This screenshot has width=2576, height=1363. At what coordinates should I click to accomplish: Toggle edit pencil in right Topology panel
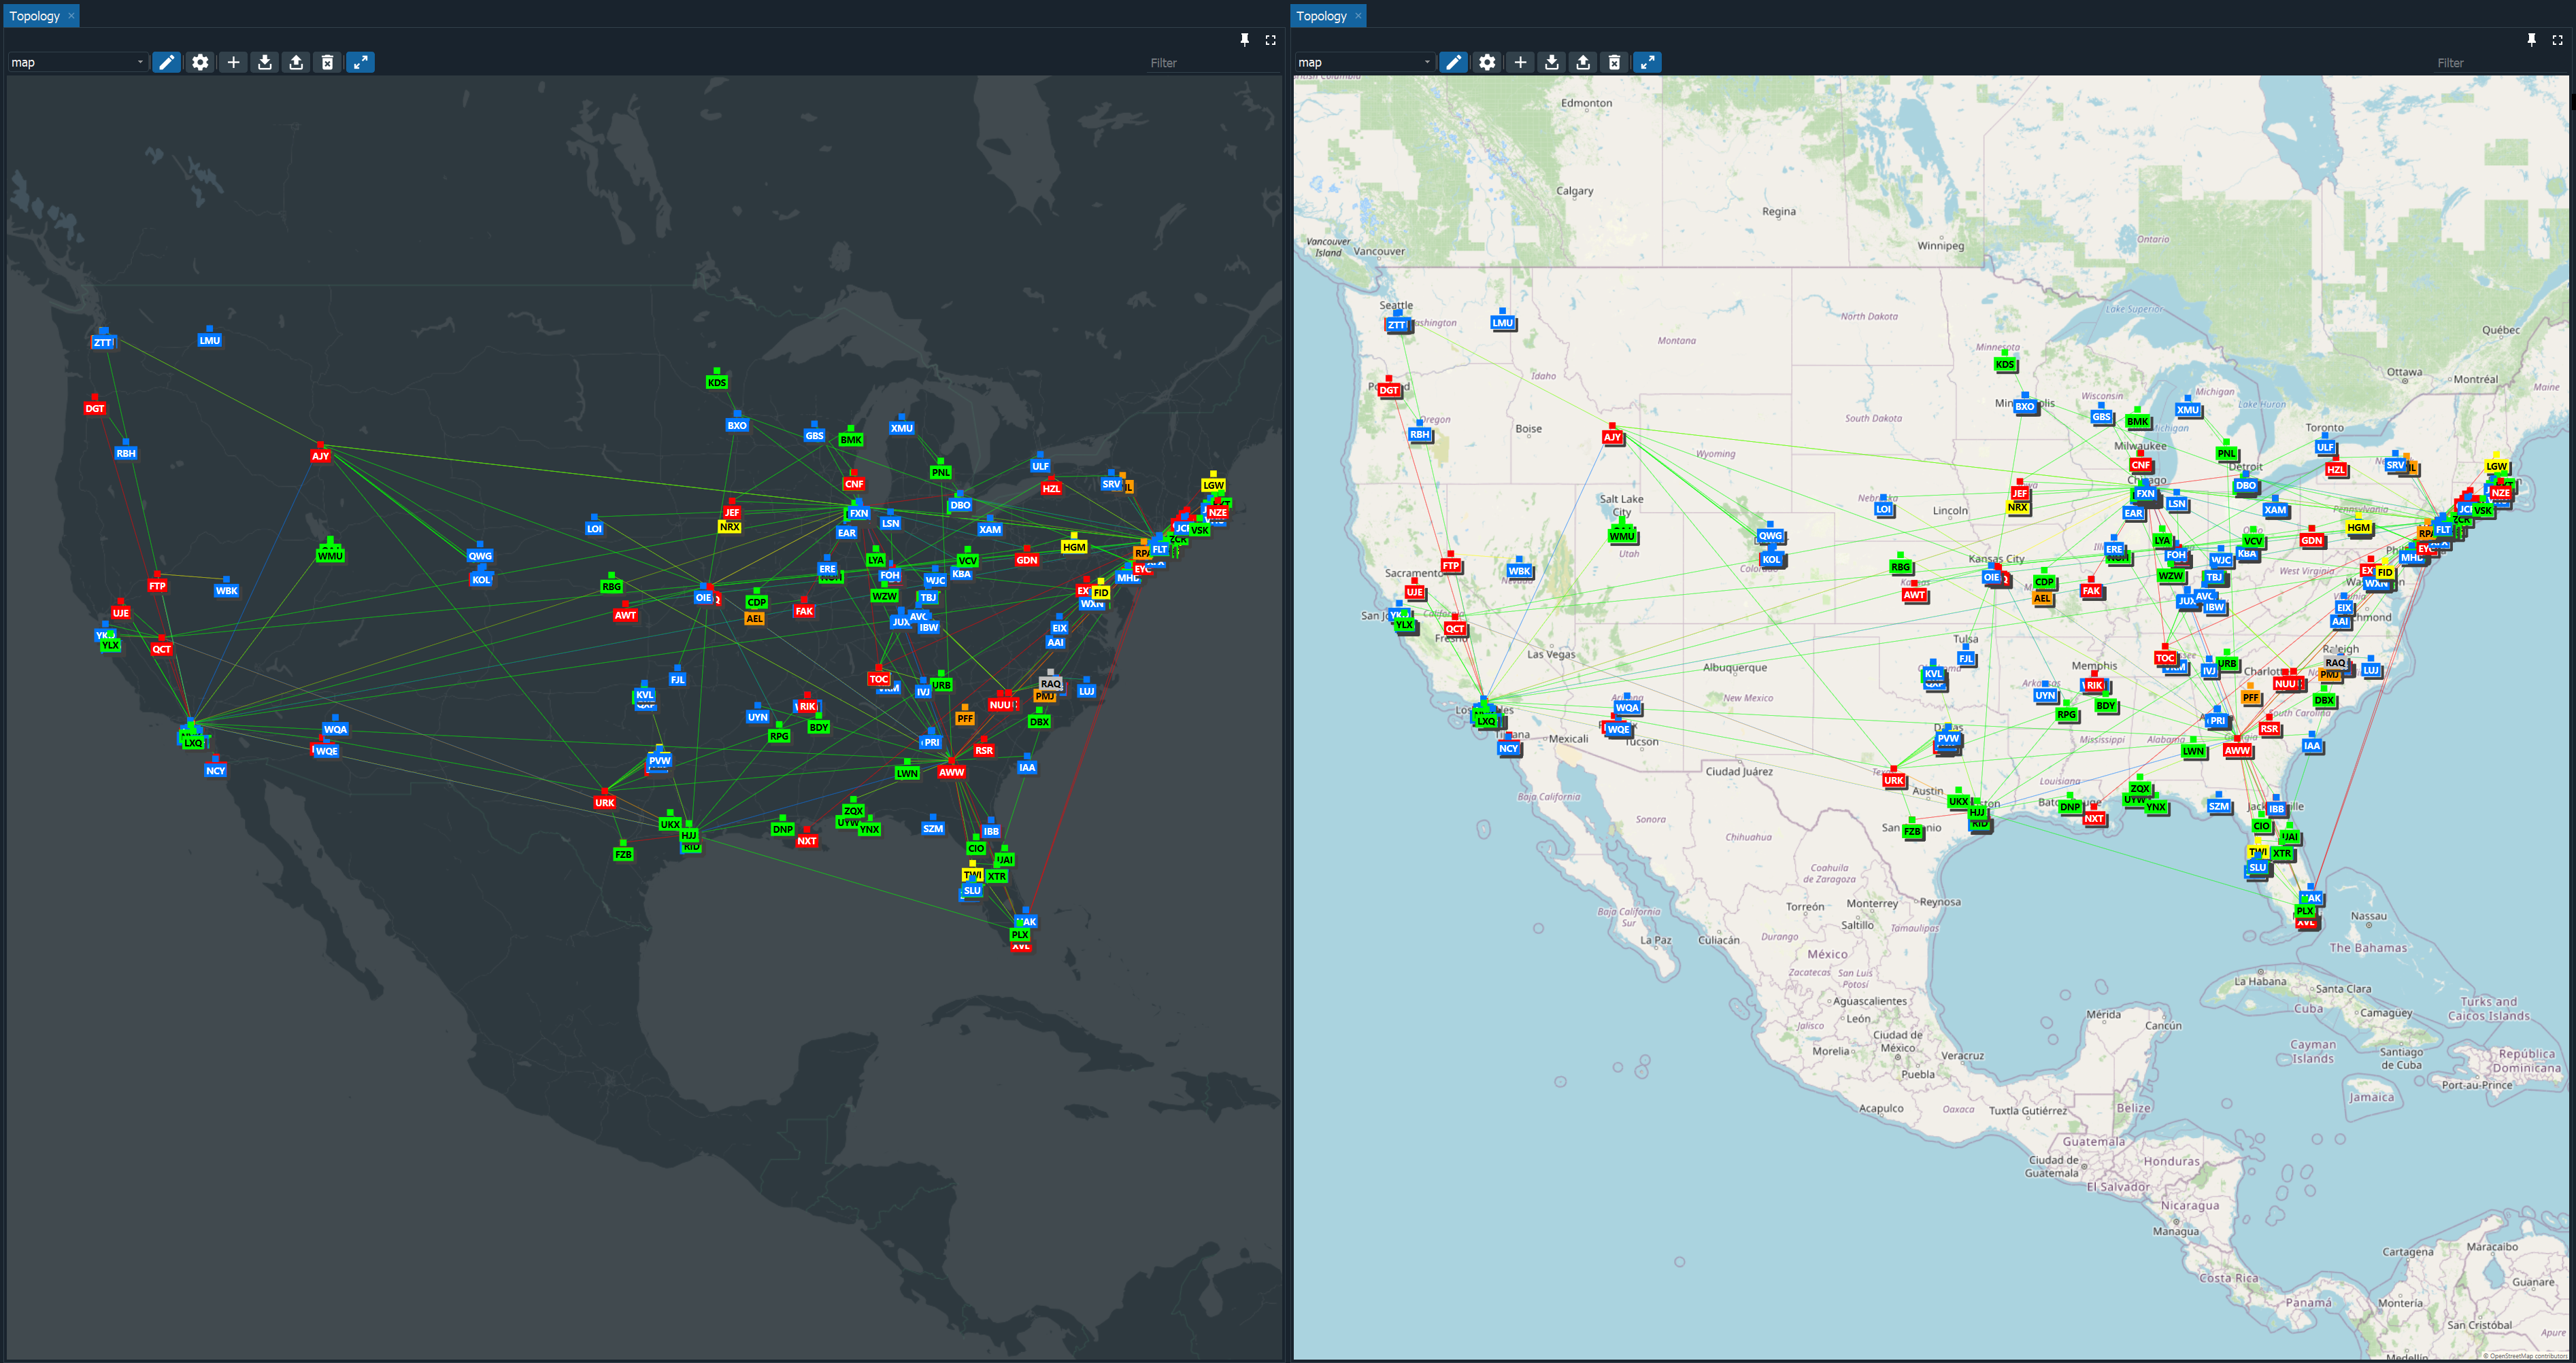[x=1454, y=62]
